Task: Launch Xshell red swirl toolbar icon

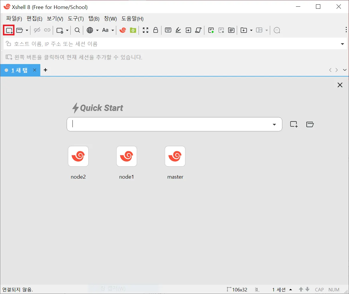Action: tap(123, 30)
